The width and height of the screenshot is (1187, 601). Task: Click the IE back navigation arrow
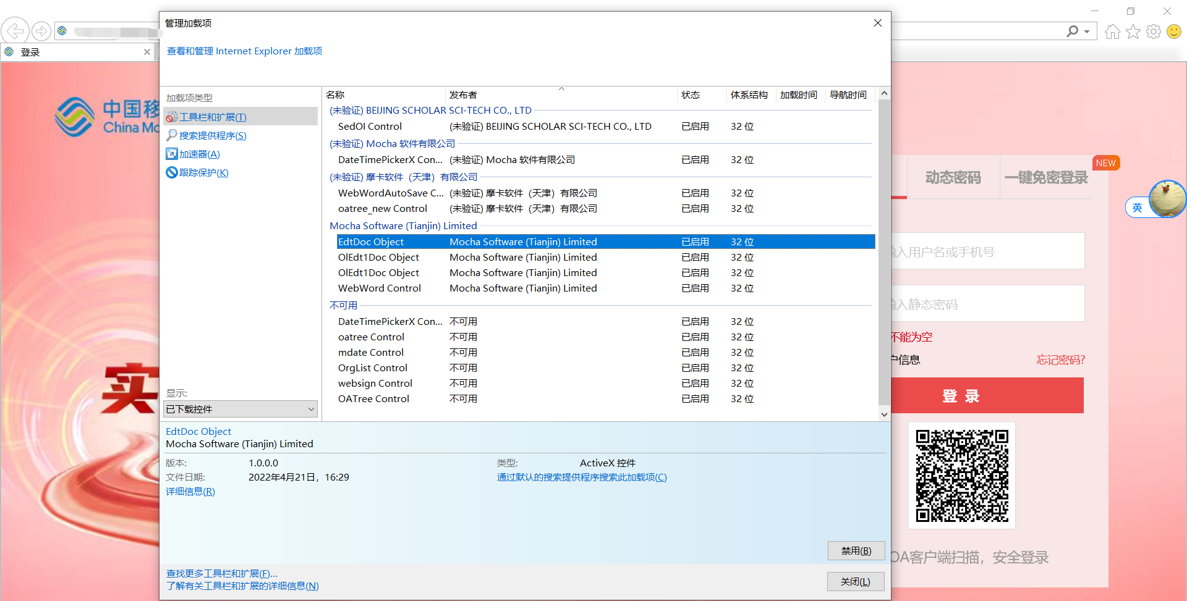[15, 30]
